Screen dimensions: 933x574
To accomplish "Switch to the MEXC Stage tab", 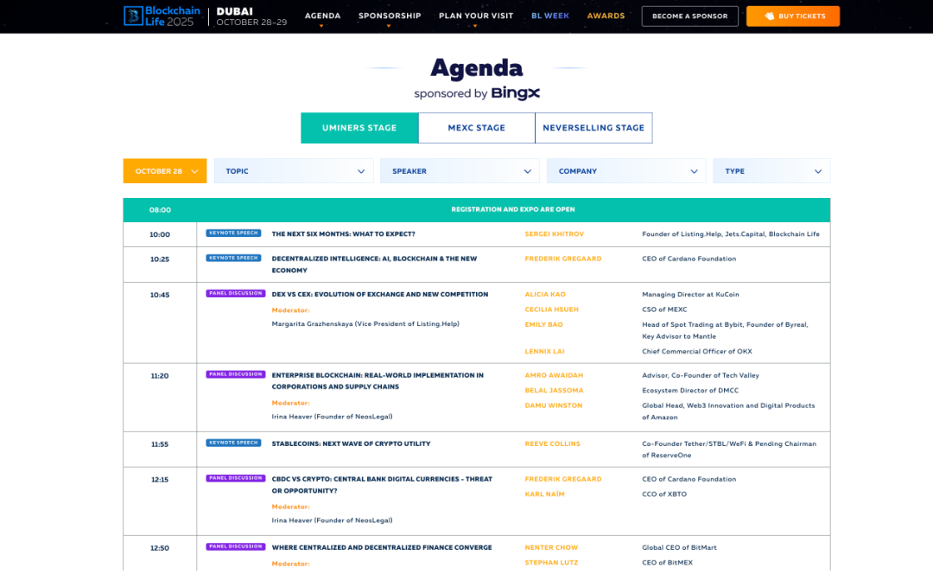I will 477,128.
